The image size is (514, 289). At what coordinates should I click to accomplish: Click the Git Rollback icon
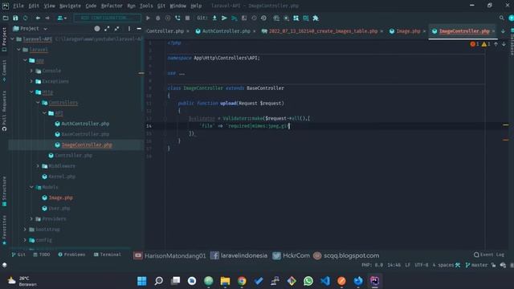(263, 18)
